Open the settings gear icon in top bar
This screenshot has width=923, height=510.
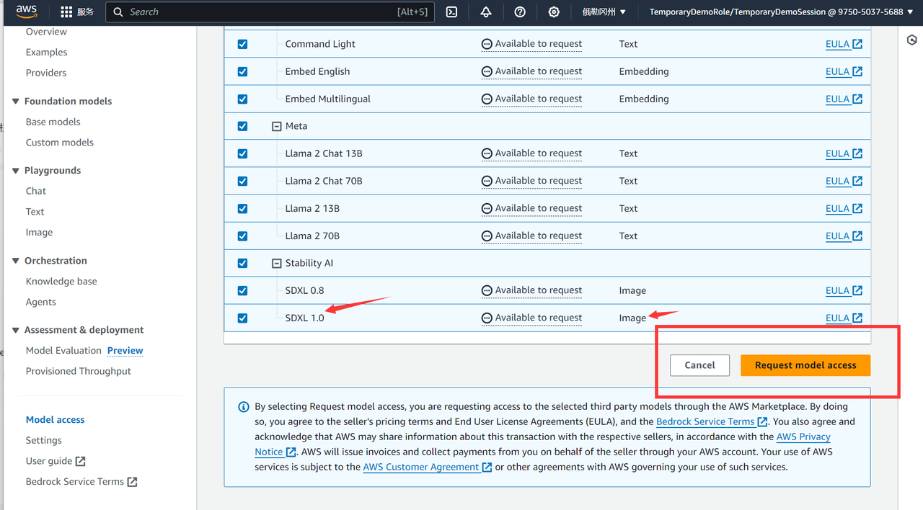tap(554, 12)
